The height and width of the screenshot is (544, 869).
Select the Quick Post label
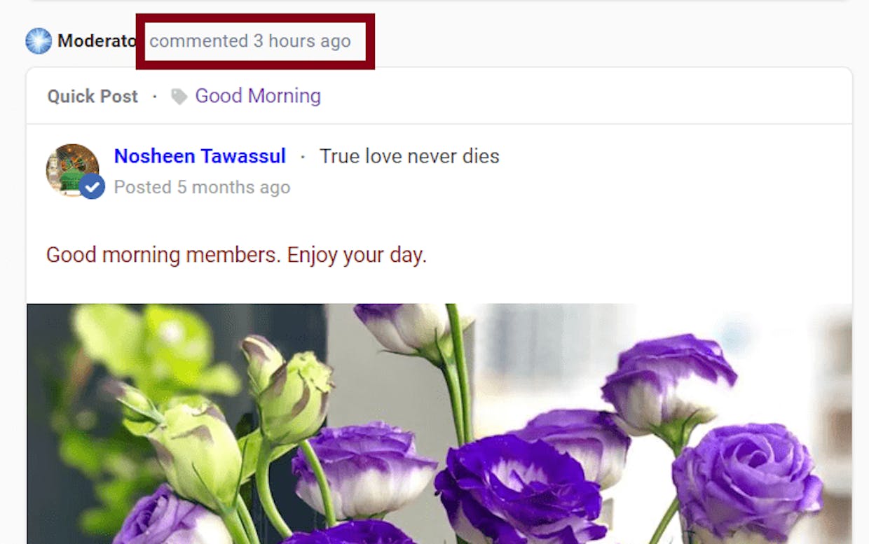tap(93, 97)
